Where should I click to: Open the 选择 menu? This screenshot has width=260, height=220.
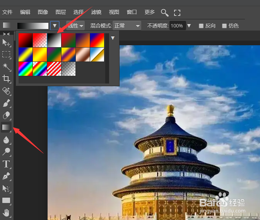click(79, 12)
